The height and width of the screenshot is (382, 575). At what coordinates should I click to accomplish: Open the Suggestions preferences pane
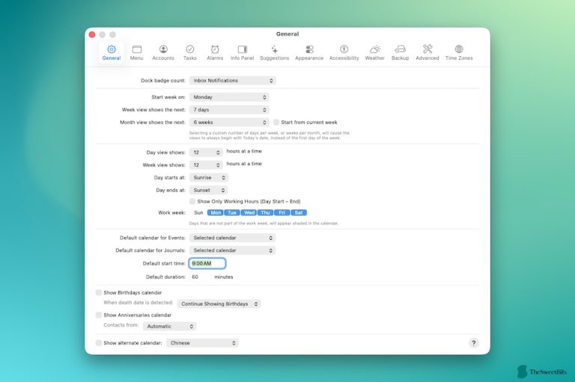point(274,52)
